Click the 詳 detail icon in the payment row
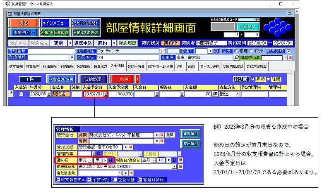The image size is (329, 196). point(215,94)
